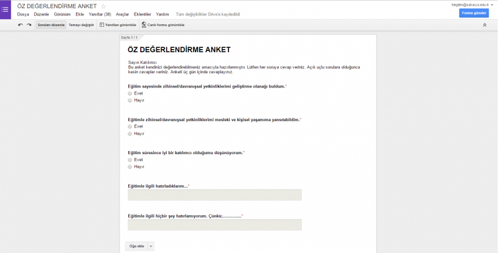The image size is (498, 253).
Task: Select Evet for the third question
Action: pos(130,160)
